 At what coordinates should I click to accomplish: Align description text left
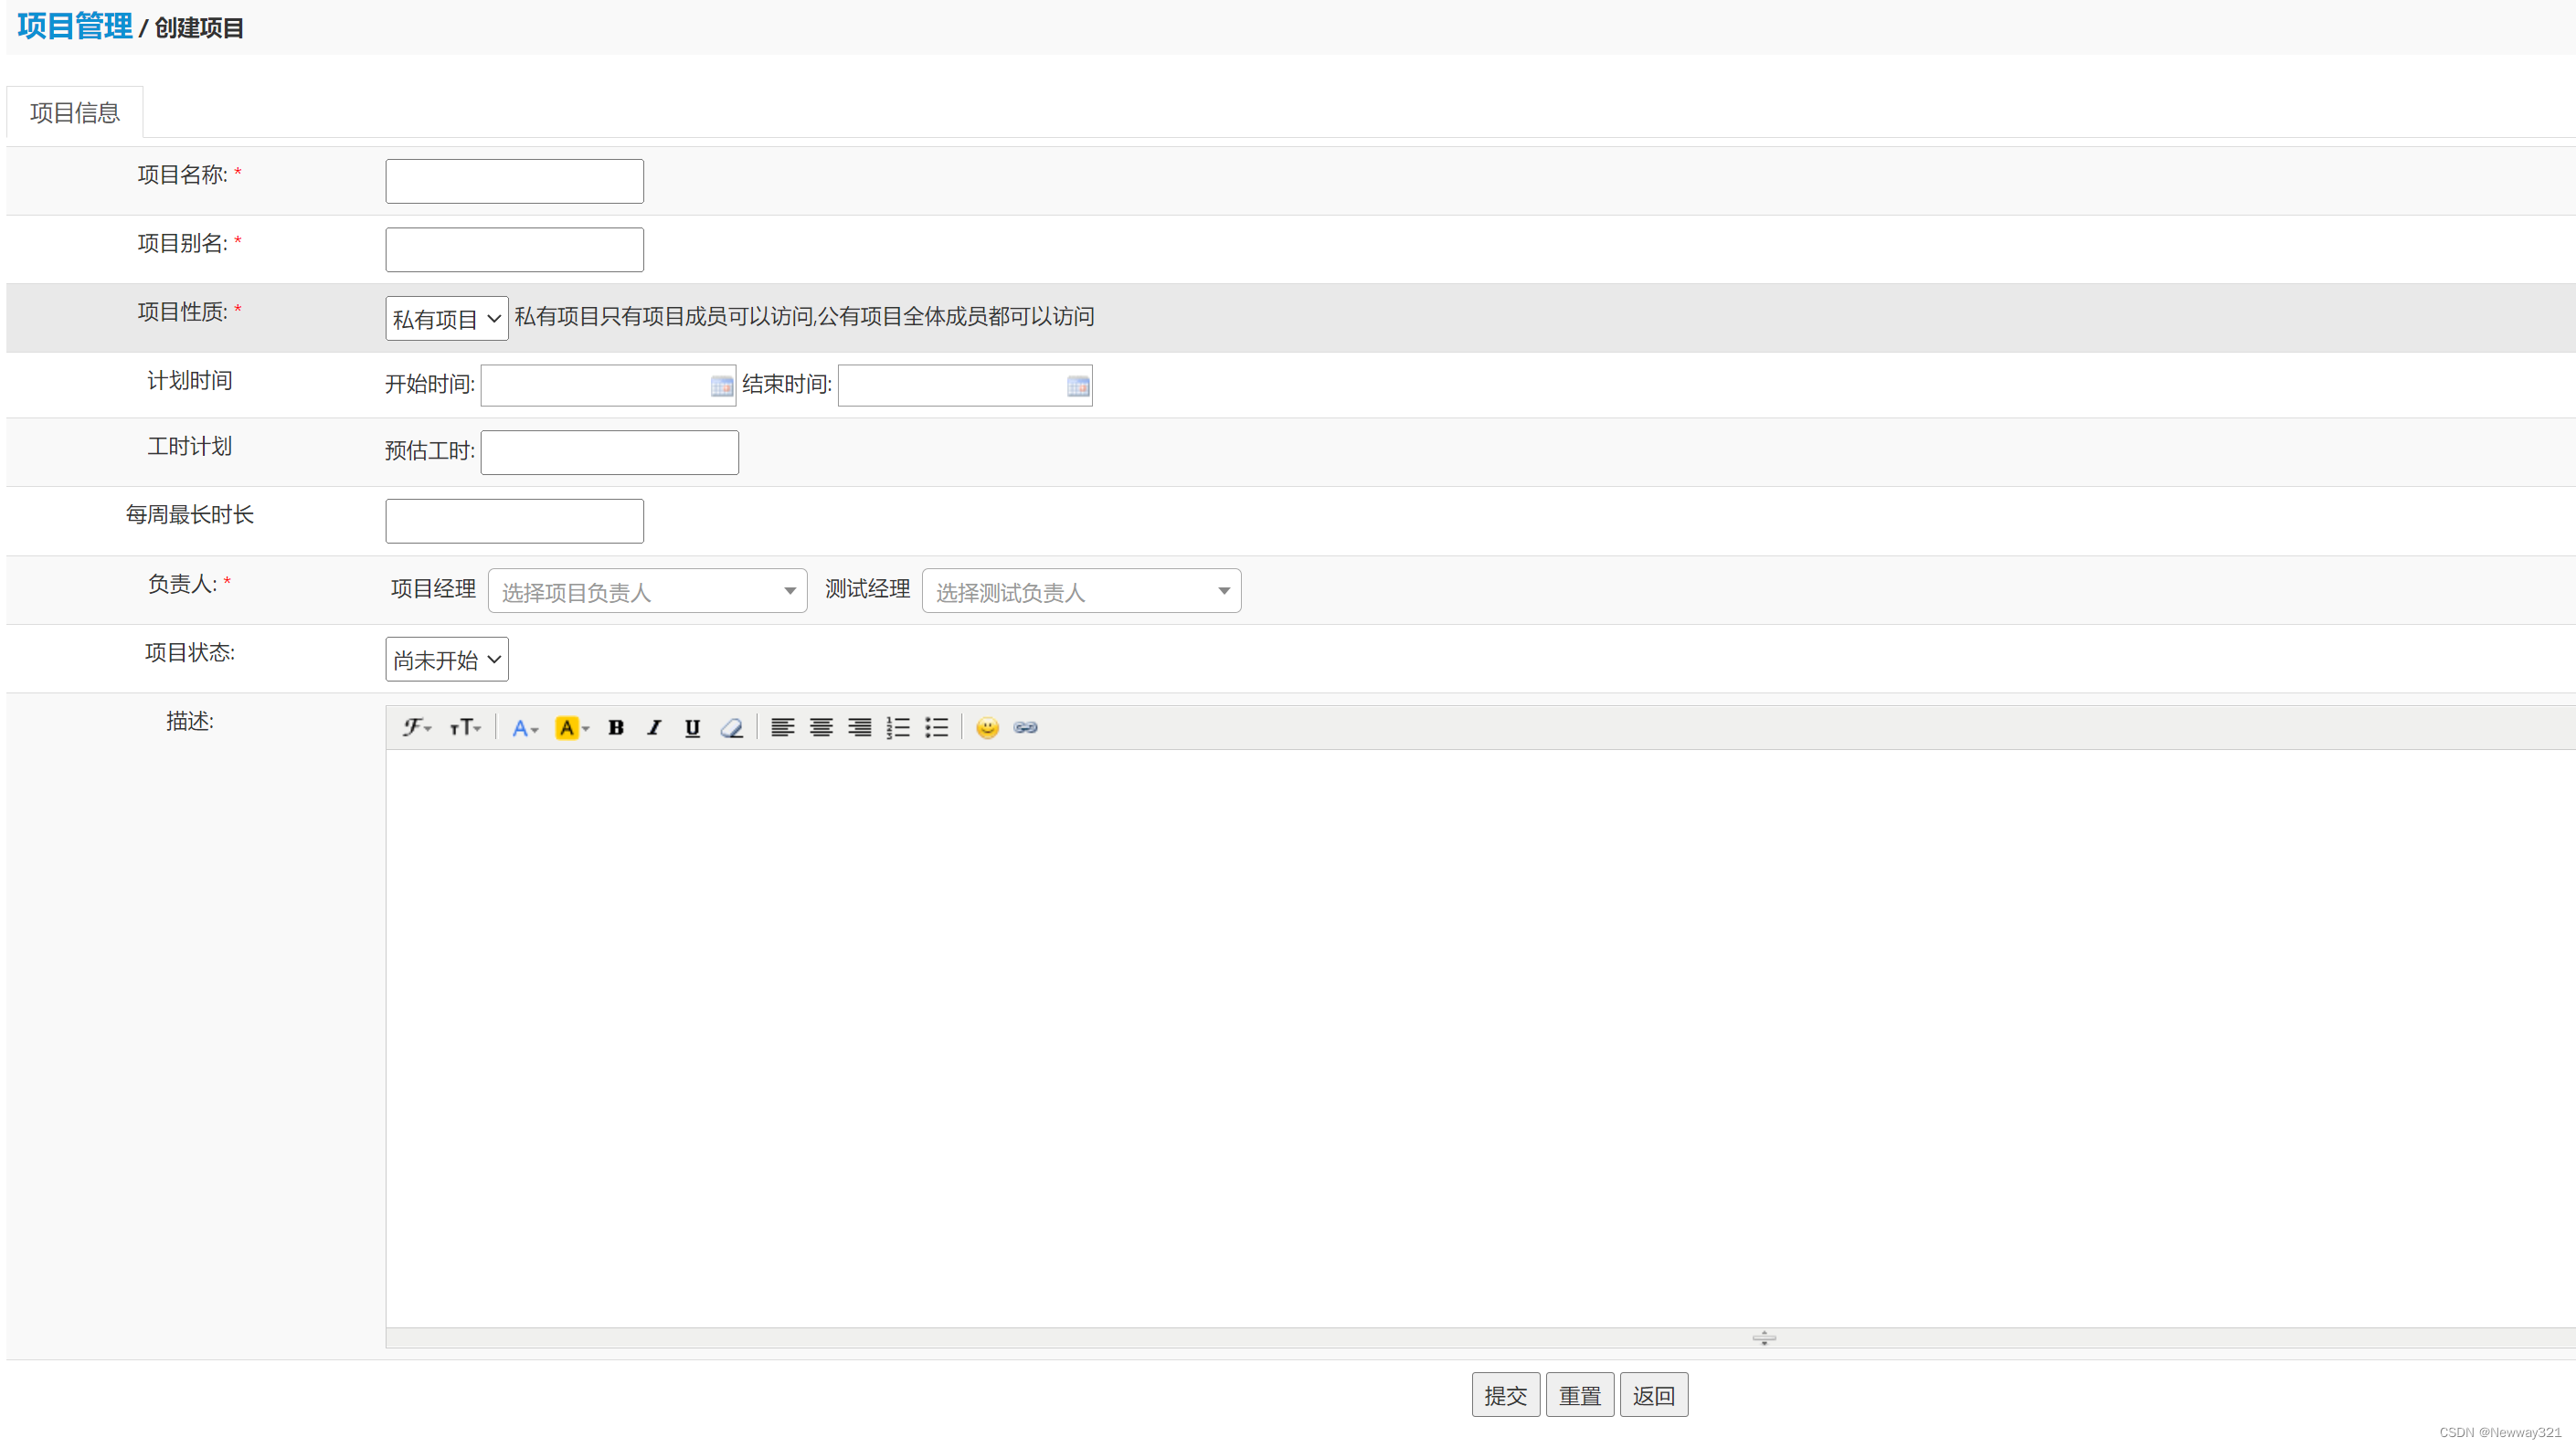(x=783, y=728)
